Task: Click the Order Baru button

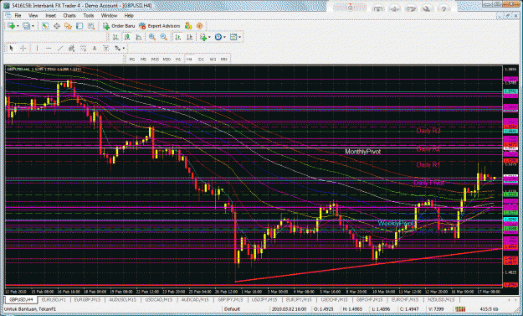Action: [119, 26]
